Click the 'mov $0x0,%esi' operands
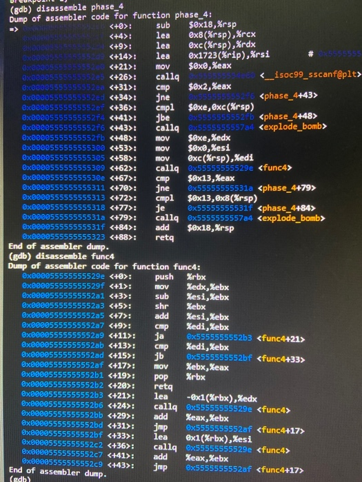Screen dimensions: 362x482 point(209,148)
